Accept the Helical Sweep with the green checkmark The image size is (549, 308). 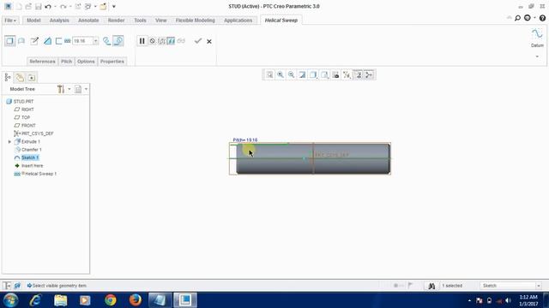click(198, 41)
